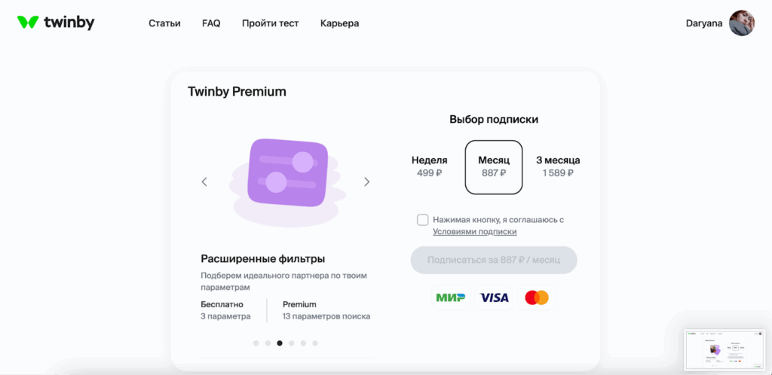Image resolution: width=772 pixels, height=375 pixels.
Task: Open the screenshot preview thumbnail
Action: 725,349
